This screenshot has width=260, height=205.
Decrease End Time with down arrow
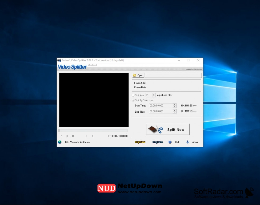[x=174, y=113]
